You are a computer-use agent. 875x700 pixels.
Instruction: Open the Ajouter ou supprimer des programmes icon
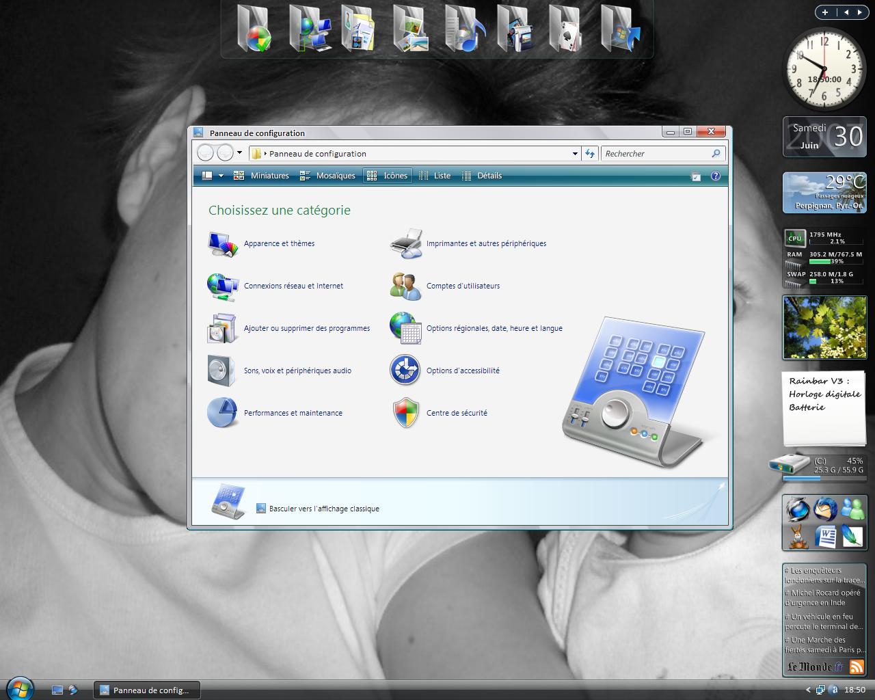coord(223,329)
